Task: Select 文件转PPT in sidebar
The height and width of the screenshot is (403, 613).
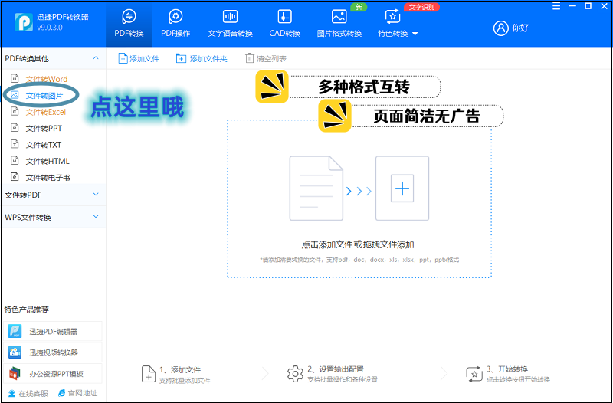Action: [44, 129]
